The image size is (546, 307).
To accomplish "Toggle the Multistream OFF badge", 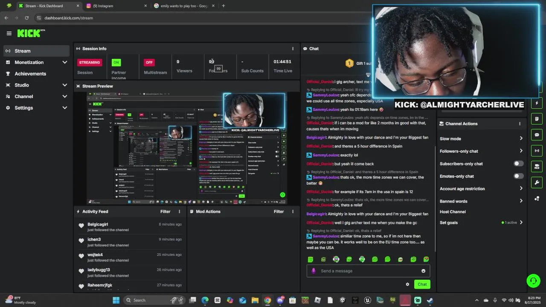I will [149, 62].
